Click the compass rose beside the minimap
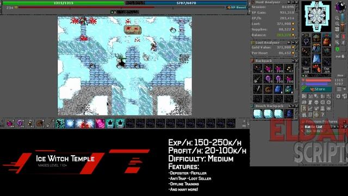This screenshot has height=196, width=348. [341, 7]
